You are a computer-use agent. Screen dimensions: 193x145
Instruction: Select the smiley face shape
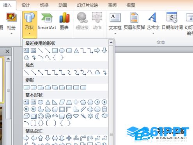click(69, 116)
